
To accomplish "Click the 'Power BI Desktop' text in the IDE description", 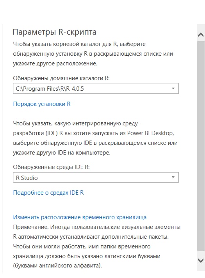I will (x=150, y=133).
